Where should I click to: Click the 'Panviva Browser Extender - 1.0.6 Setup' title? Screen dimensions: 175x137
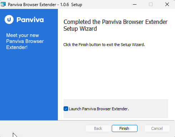point(45,5)
